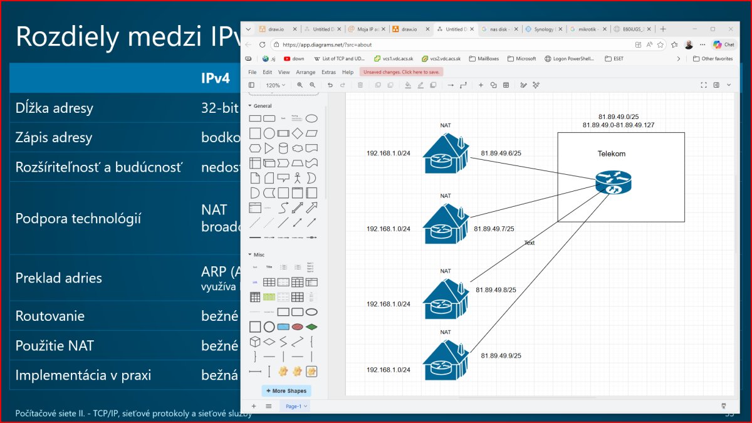Image resolution: width=752 pixels, height=423 pixels.
Task: Enter fullscreen mode with the corner-brackets icon
Action: pyautogui.click(x=703, y=85)
